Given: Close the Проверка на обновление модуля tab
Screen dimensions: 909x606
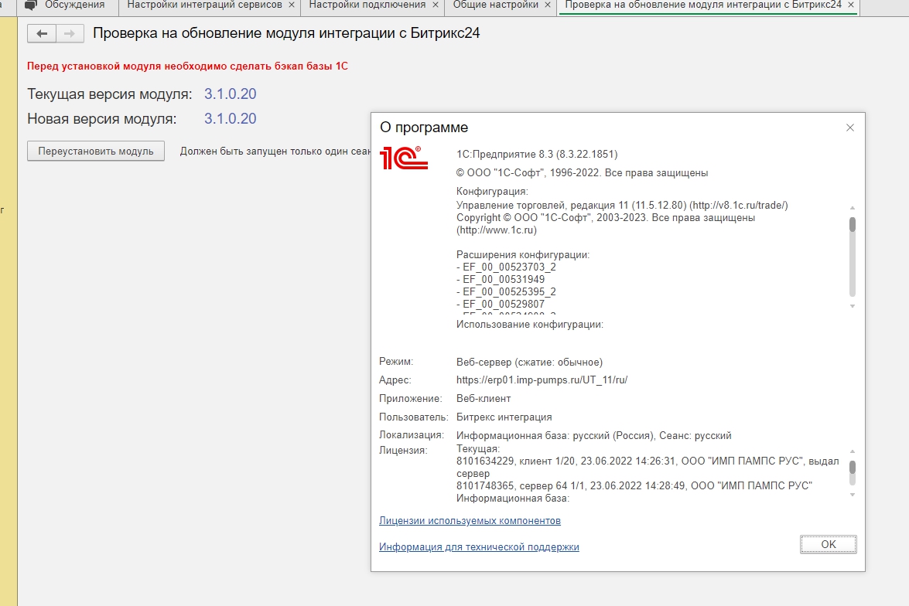Looking at the screenshot, I should [x=851, y=5].
